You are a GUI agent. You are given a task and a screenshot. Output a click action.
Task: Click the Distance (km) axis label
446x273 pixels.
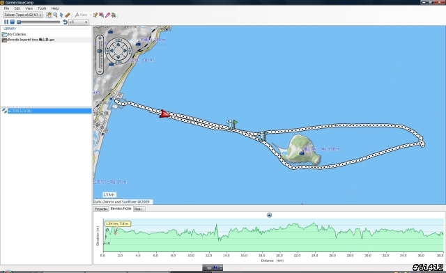tap(272, 260)
